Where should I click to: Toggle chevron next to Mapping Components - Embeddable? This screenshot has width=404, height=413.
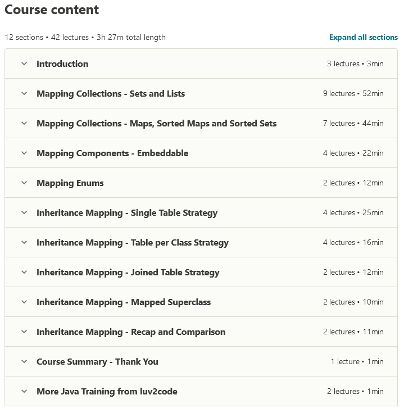(24, 153)
